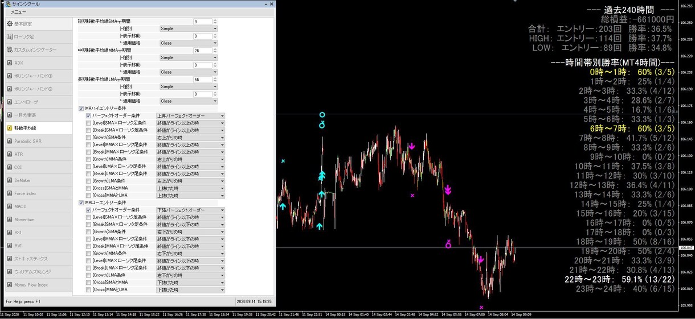Click the MACD indicator icon
This screenshot has height=319, width=695.
pos(10,206)
